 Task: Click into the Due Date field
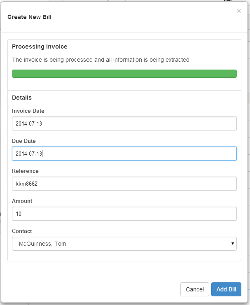pyautogui.click(x=124, y=154)
